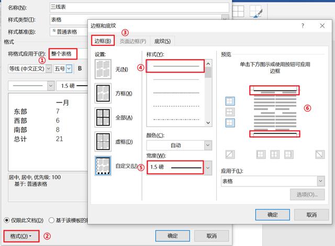Open the 边框(B) borders tab

coord(103,41)
